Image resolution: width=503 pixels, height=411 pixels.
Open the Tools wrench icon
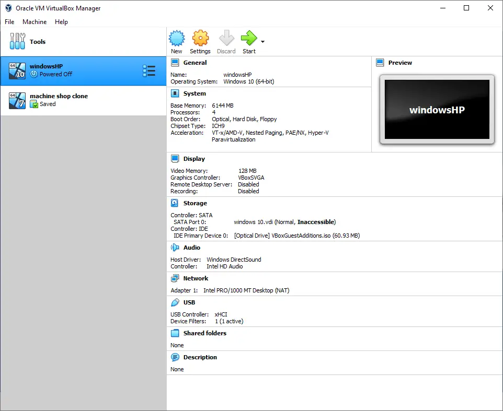click(17, 41)
